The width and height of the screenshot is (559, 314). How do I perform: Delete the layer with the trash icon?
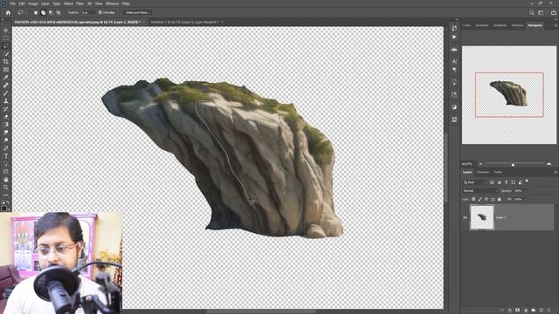click(x=549, y=311)
